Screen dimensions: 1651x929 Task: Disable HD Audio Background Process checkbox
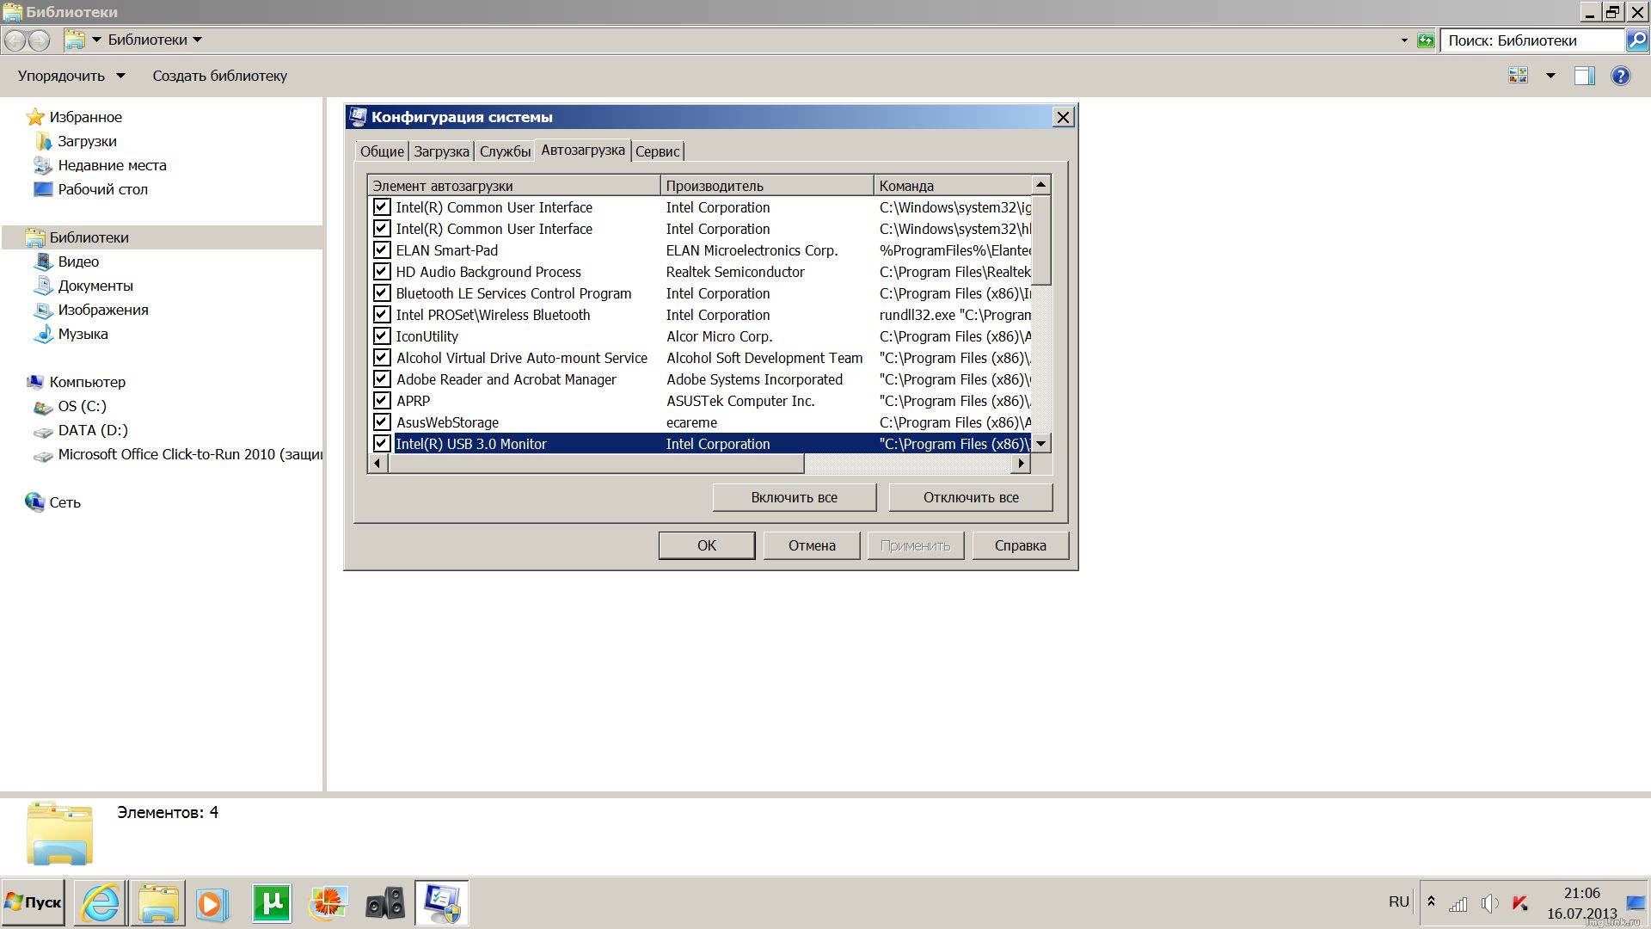(382, 271)
